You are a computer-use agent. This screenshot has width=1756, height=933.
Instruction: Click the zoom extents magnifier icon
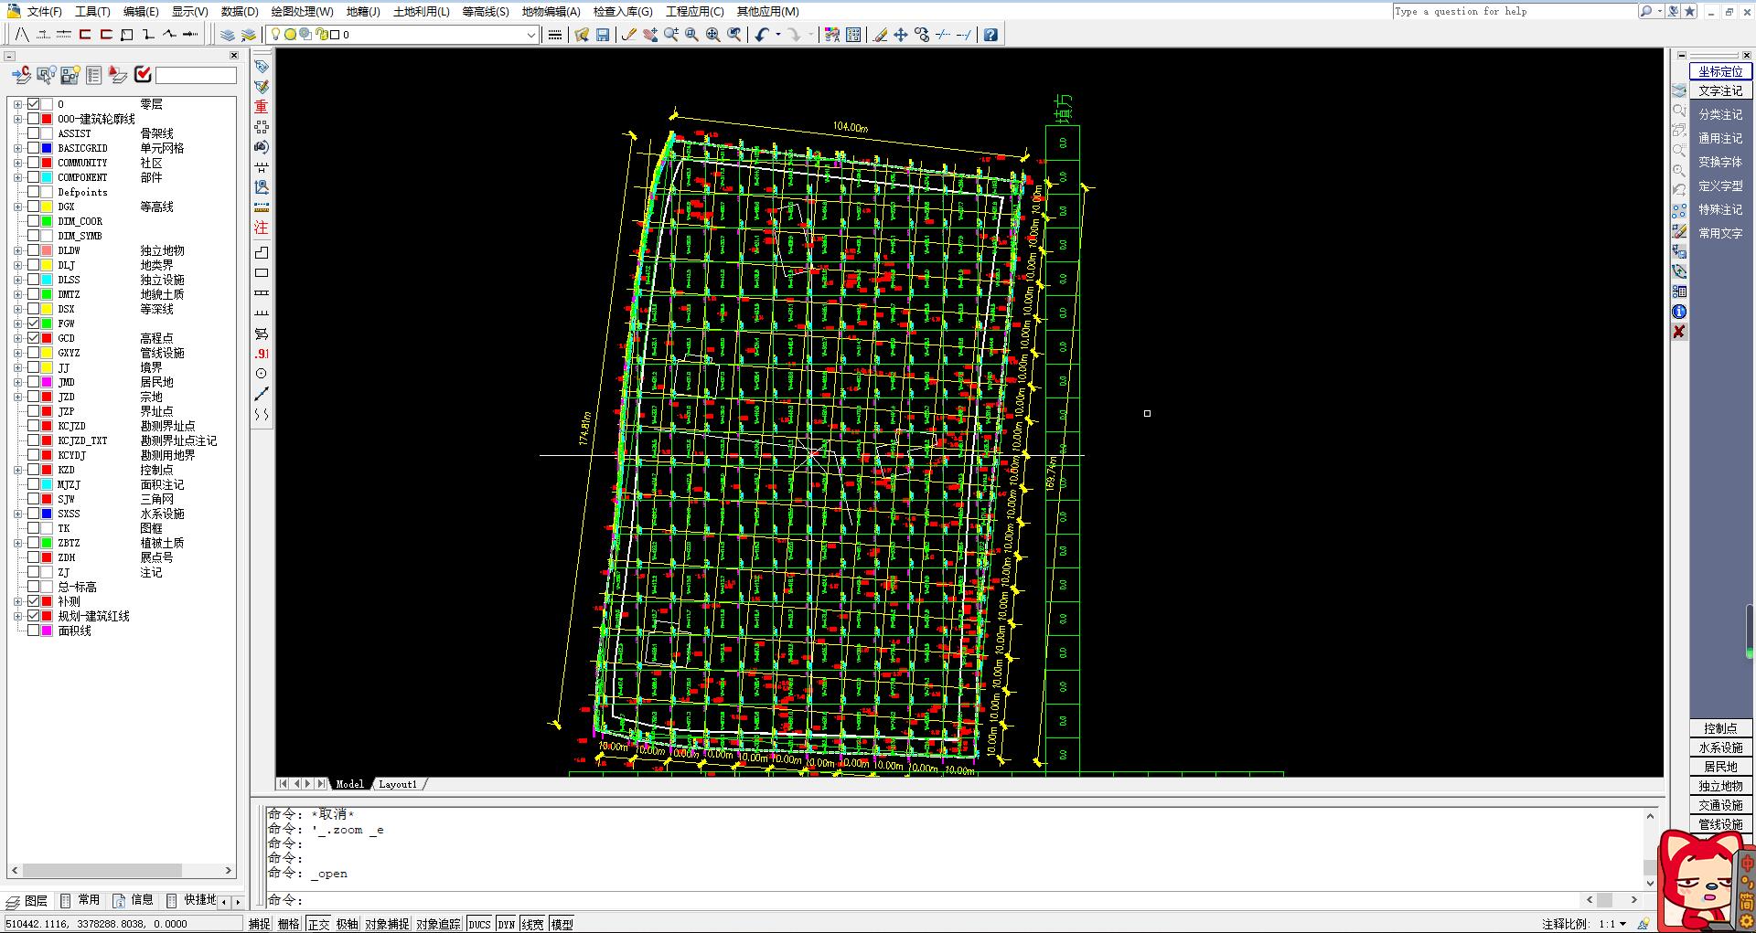[713, 35]
